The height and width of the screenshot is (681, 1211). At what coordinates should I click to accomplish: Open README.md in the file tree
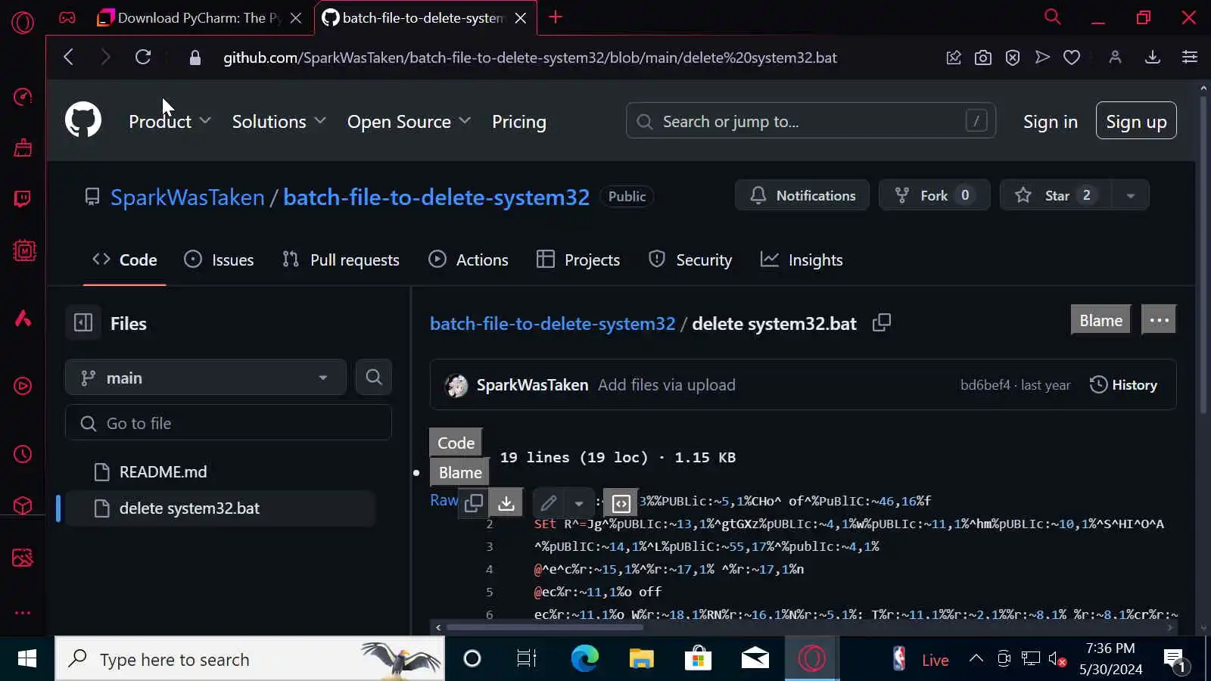click(163, 472)
